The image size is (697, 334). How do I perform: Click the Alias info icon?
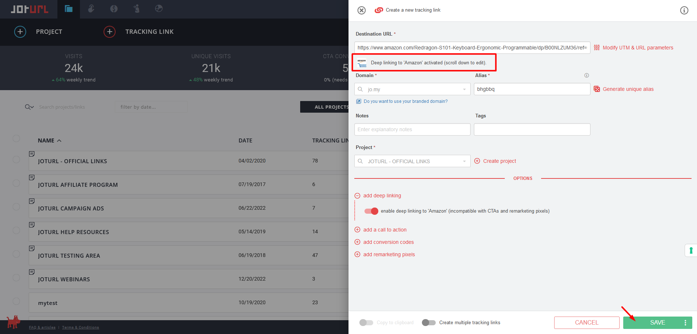(x=587, y=75)
